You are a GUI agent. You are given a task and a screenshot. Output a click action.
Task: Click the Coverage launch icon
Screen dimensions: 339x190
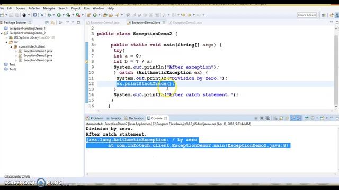(68, 15)
